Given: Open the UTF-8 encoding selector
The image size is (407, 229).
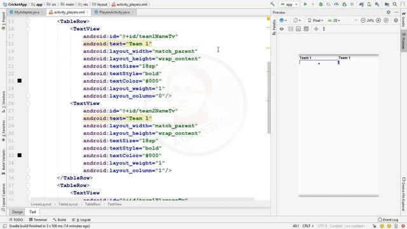Looking at the screenshot, I should pos(322,226).
